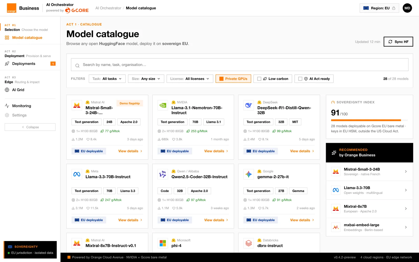This screenshot has height=262, width=419.
Task: Open the License: All licenses dropdown
Action: pyautogui.click(x=190, y=79)
